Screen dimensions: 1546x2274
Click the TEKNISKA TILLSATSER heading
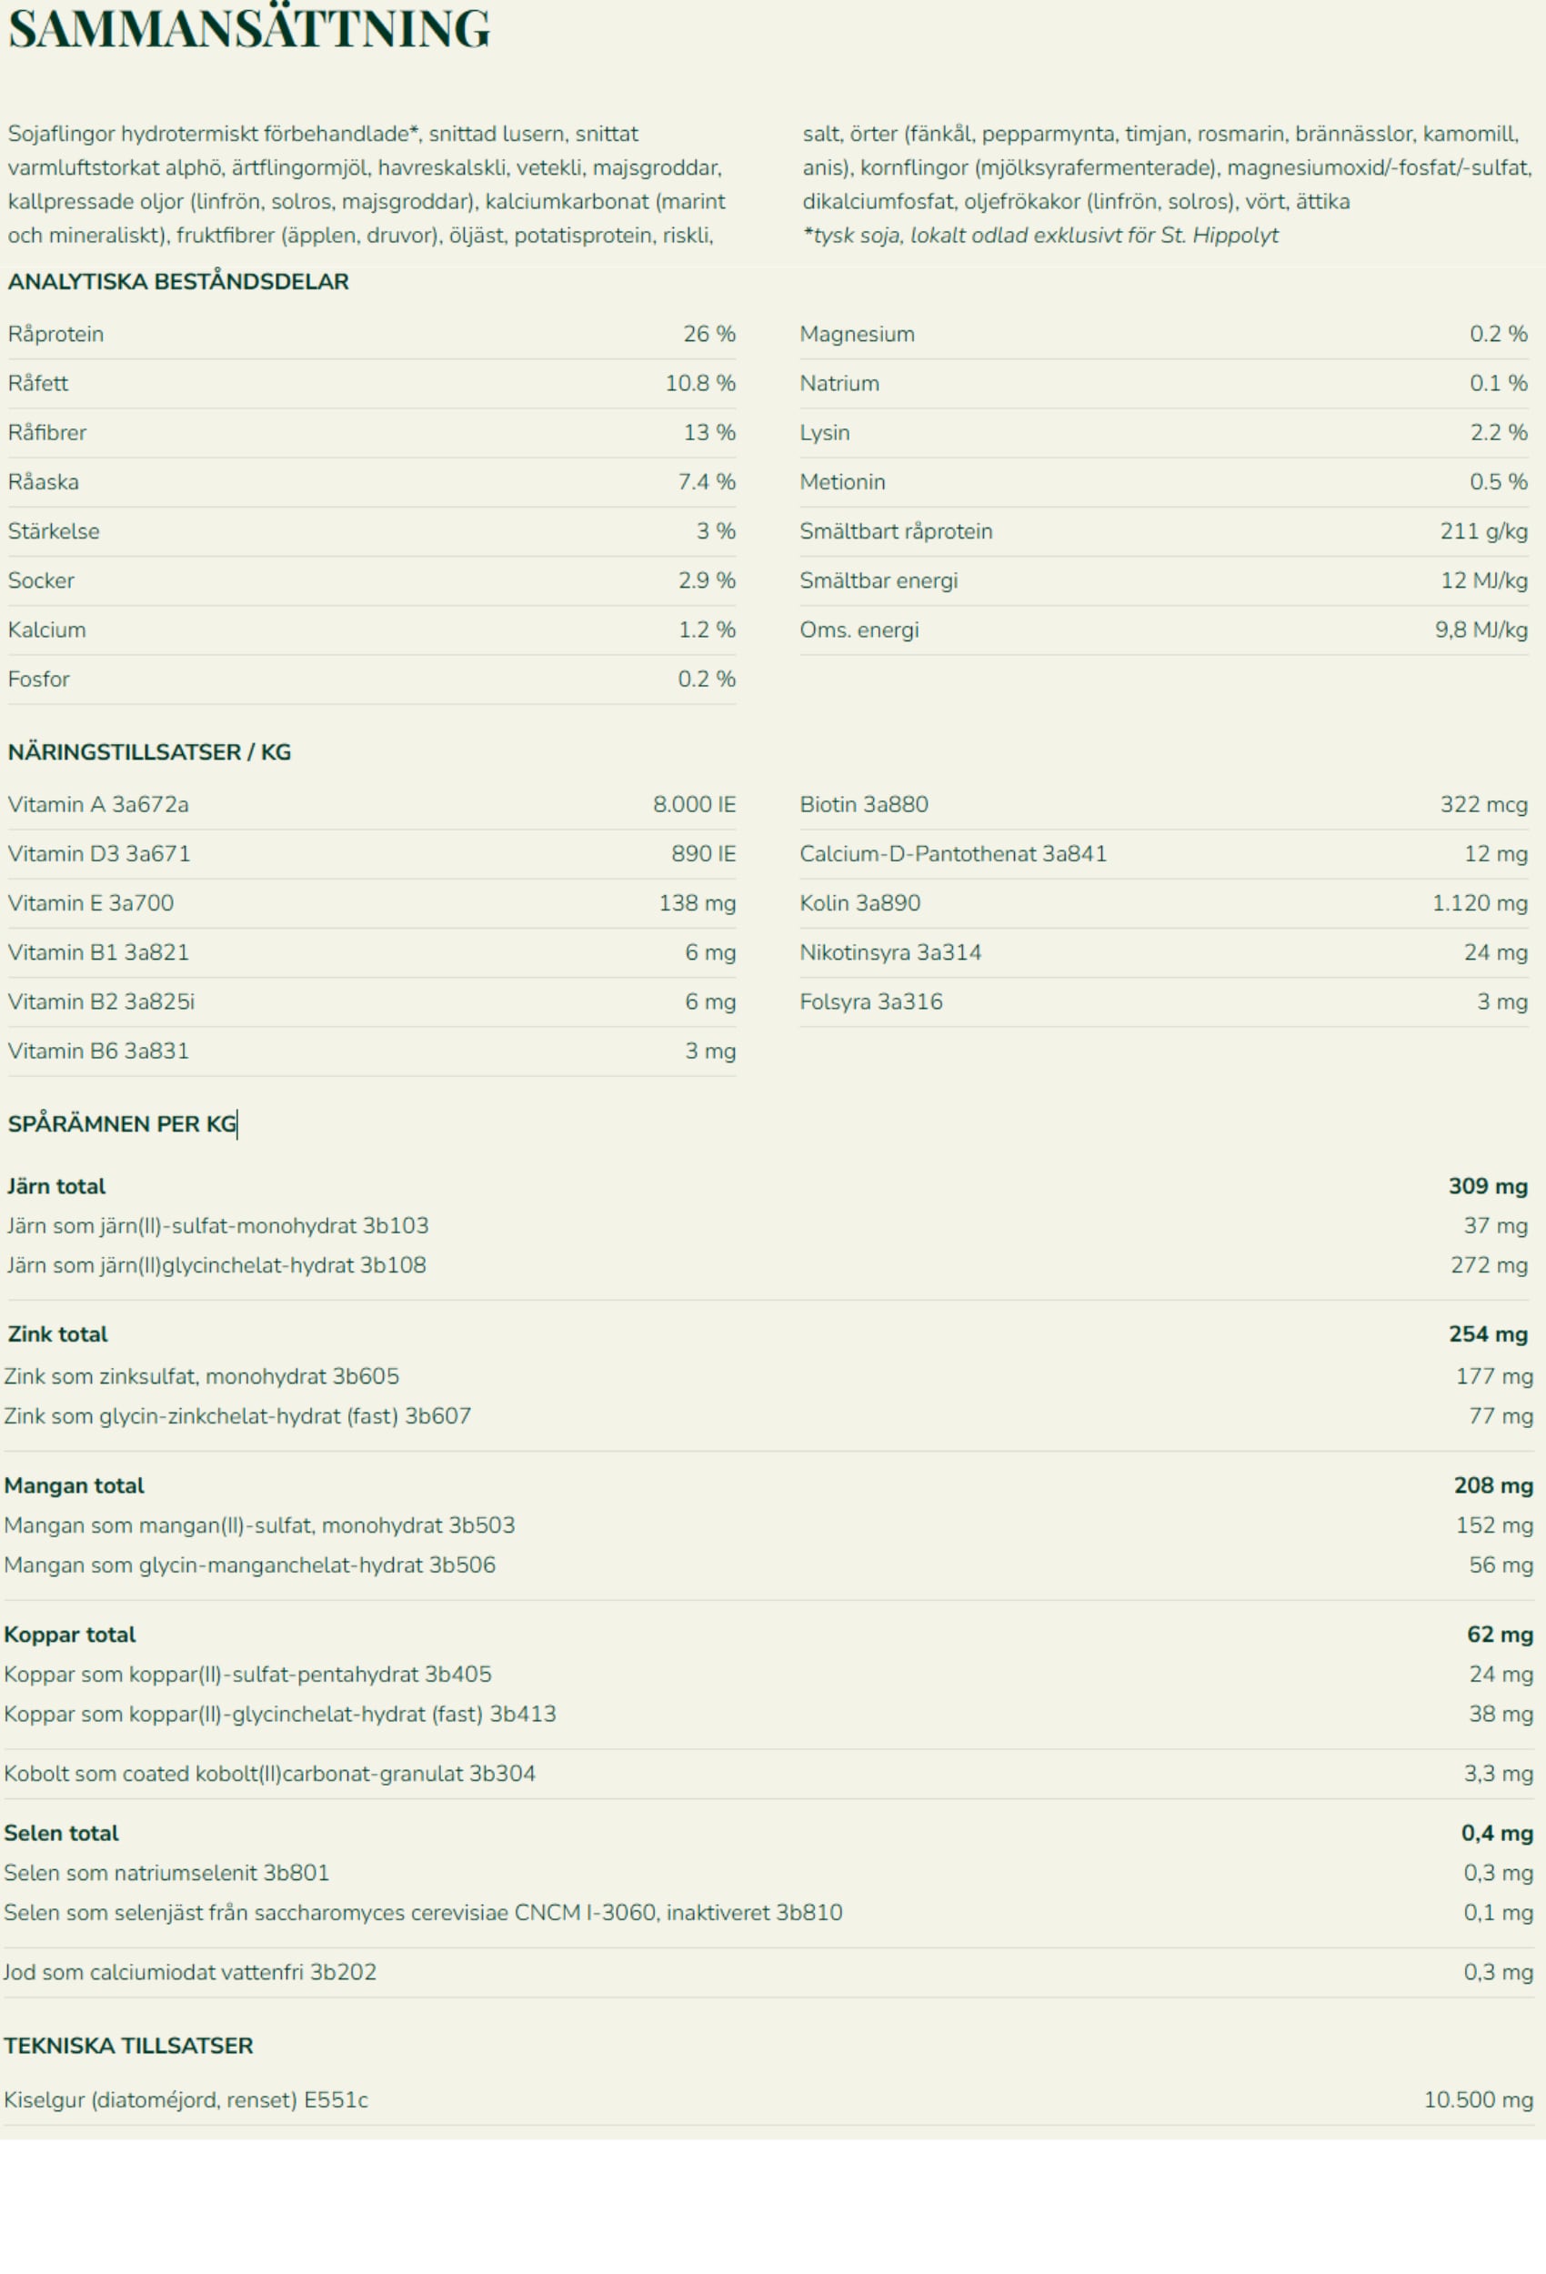click(x=128, y=2045)
